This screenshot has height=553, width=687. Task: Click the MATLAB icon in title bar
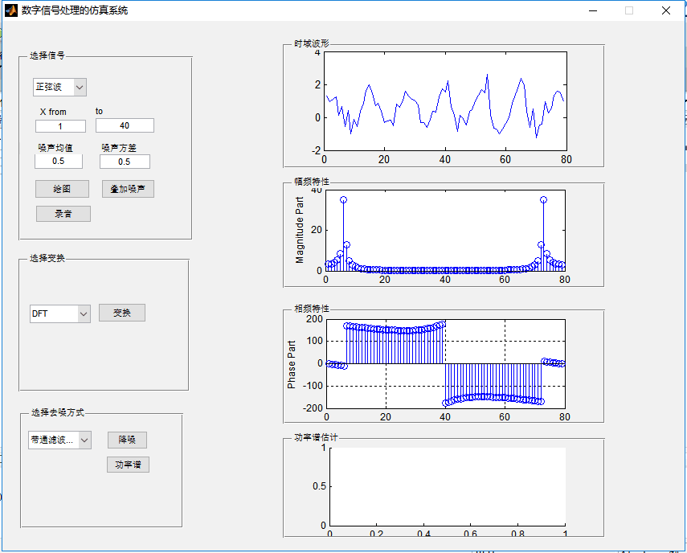click(x=11, y=10)
